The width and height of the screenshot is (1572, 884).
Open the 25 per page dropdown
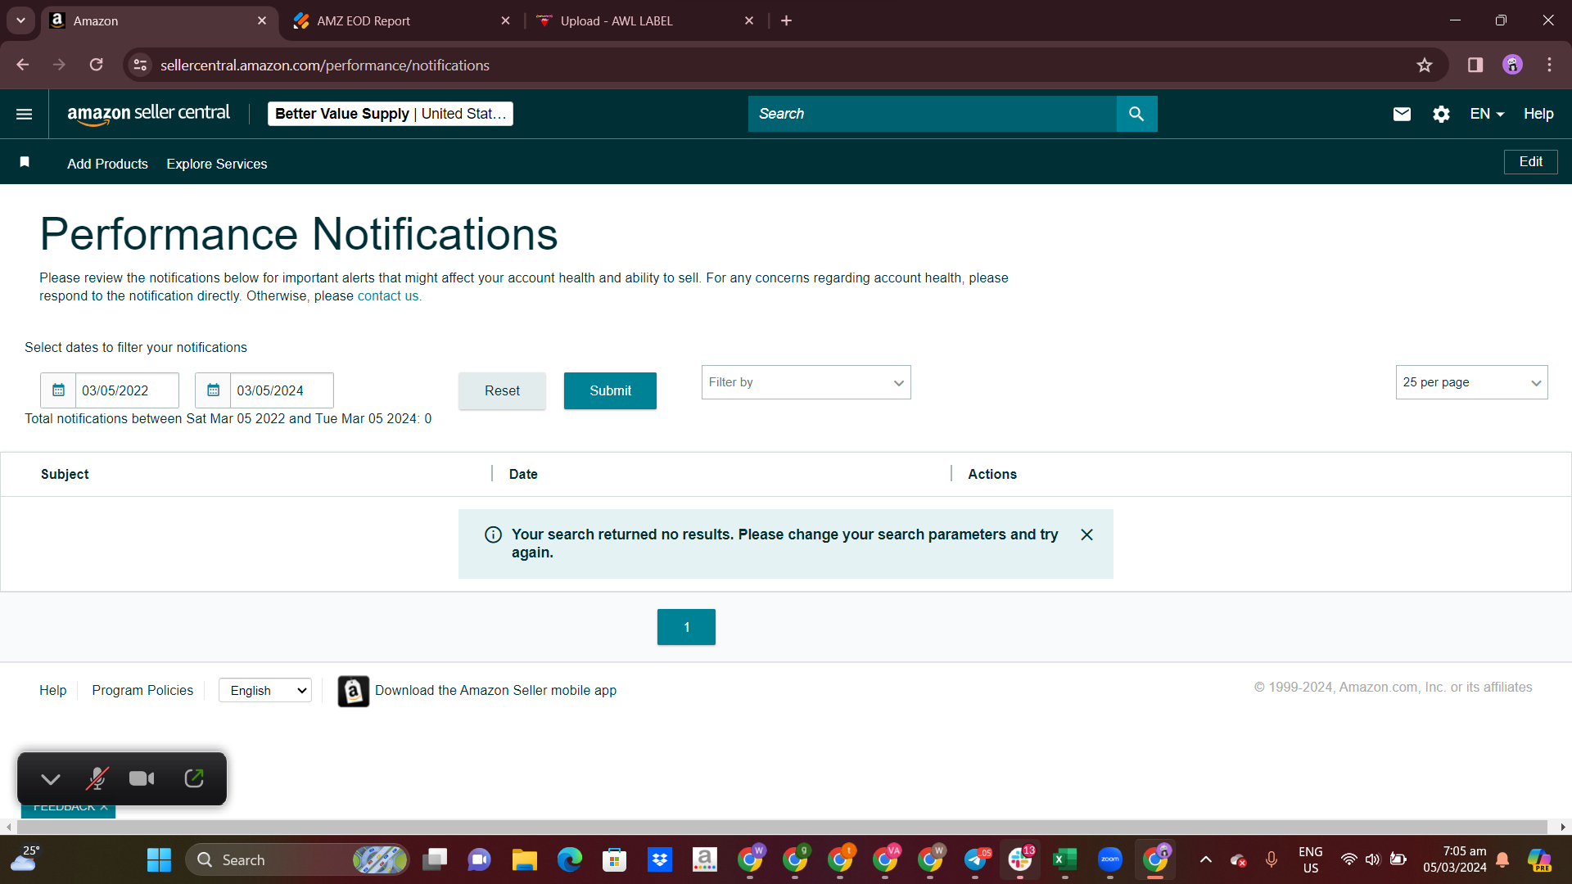[1471, 382]
